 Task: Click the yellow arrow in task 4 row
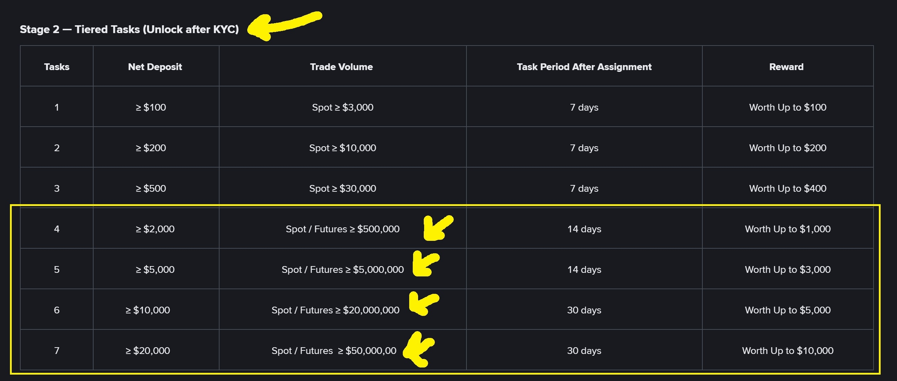pos(438,228)
